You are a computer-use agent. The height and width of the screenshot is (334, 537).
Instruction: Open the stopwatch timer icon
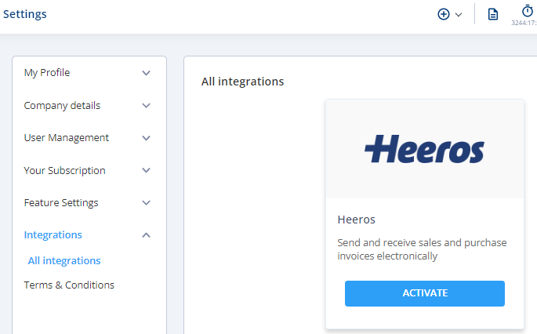click(x=528, y=11)
